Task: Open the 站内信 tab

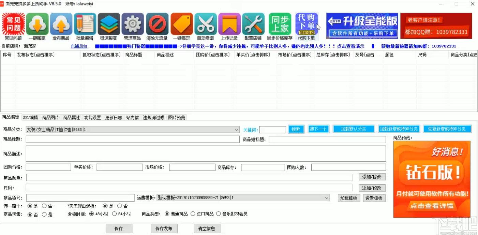Action: point(133,117)
